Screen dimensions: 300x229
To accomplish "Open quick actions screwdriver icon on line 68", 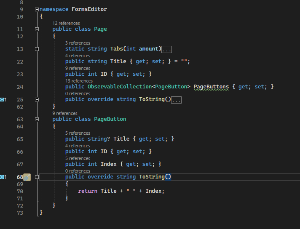I will click(x=27, y=177).
